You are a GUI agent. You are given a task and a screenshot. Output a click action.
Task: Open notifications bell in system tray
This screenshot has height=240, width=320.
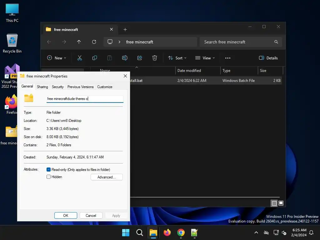pos(312,232)
